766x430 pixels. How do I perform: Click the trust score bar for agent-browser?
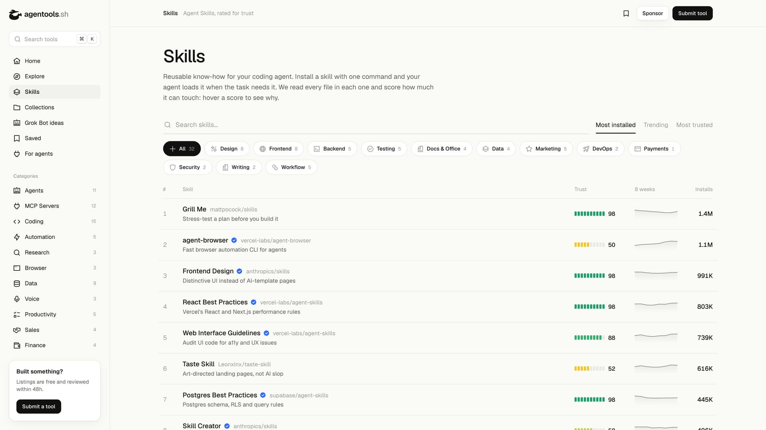(x=589, y=245)
